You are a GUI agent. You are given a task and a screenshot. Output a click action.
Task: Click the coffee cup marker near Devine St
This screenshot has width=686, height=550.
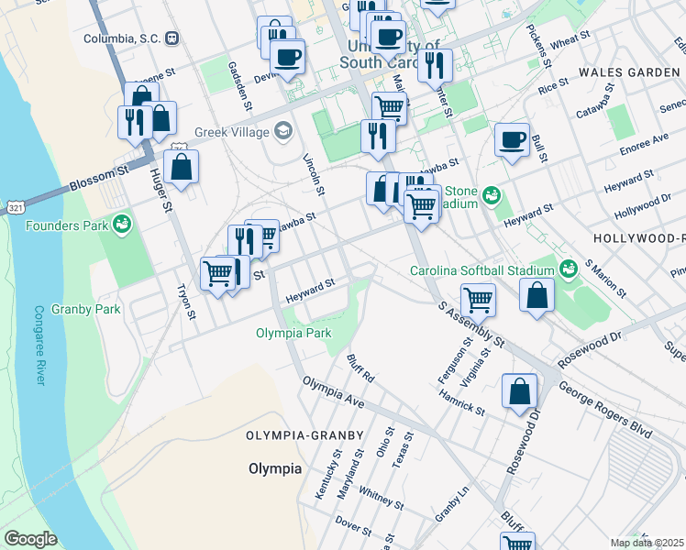(287, 59)
